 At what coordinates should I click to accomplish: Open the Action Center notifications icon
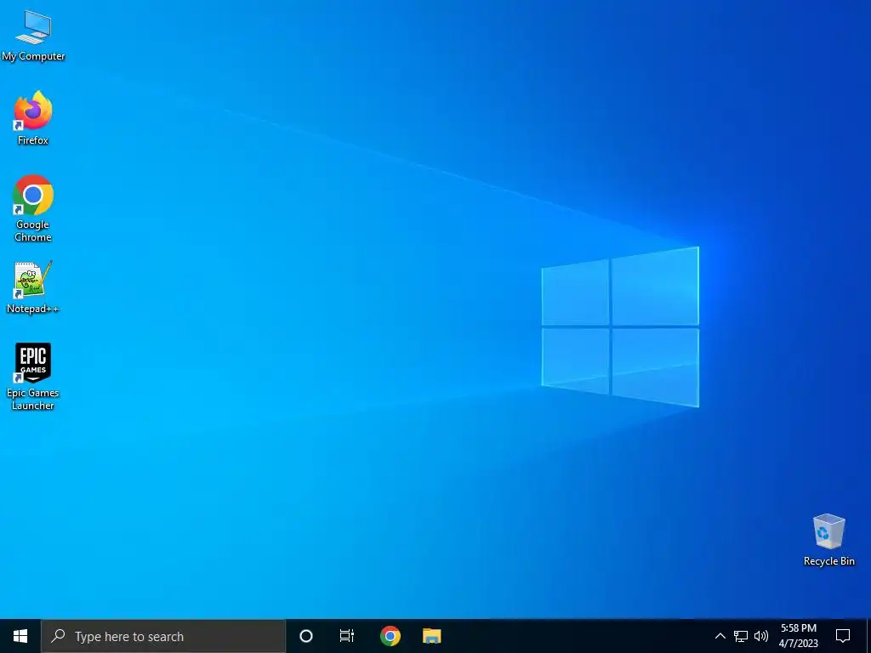point(843,636)
